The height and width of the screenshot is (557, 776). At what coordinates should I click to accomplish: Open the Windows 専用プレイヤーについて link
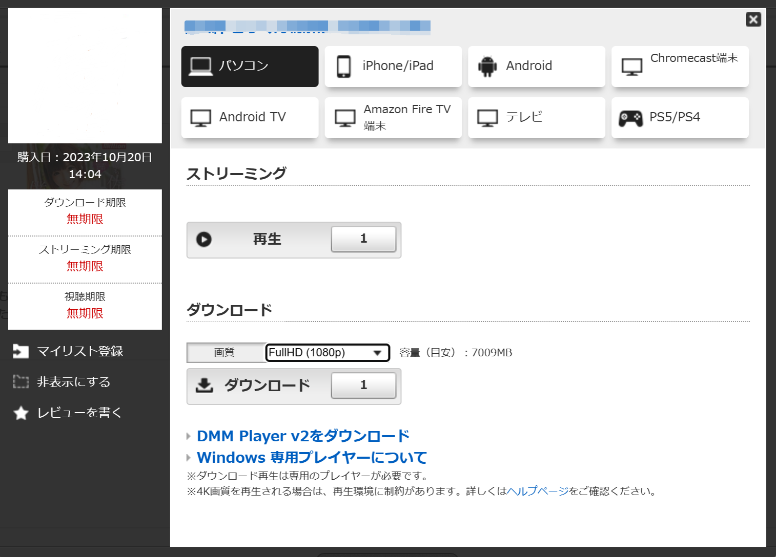[x=312, y=457]
